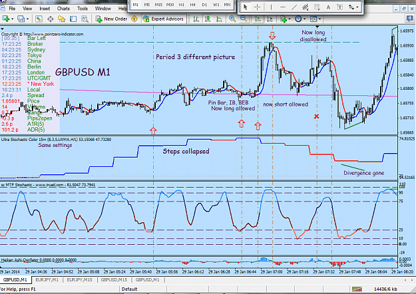Select the MN timeframe button
Viewport: 416px width, 294px height.
click(x=227, y=5)
